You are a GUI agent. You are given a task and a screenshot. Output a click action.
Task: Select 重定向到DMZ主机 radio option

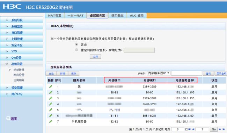pos(76,50)
